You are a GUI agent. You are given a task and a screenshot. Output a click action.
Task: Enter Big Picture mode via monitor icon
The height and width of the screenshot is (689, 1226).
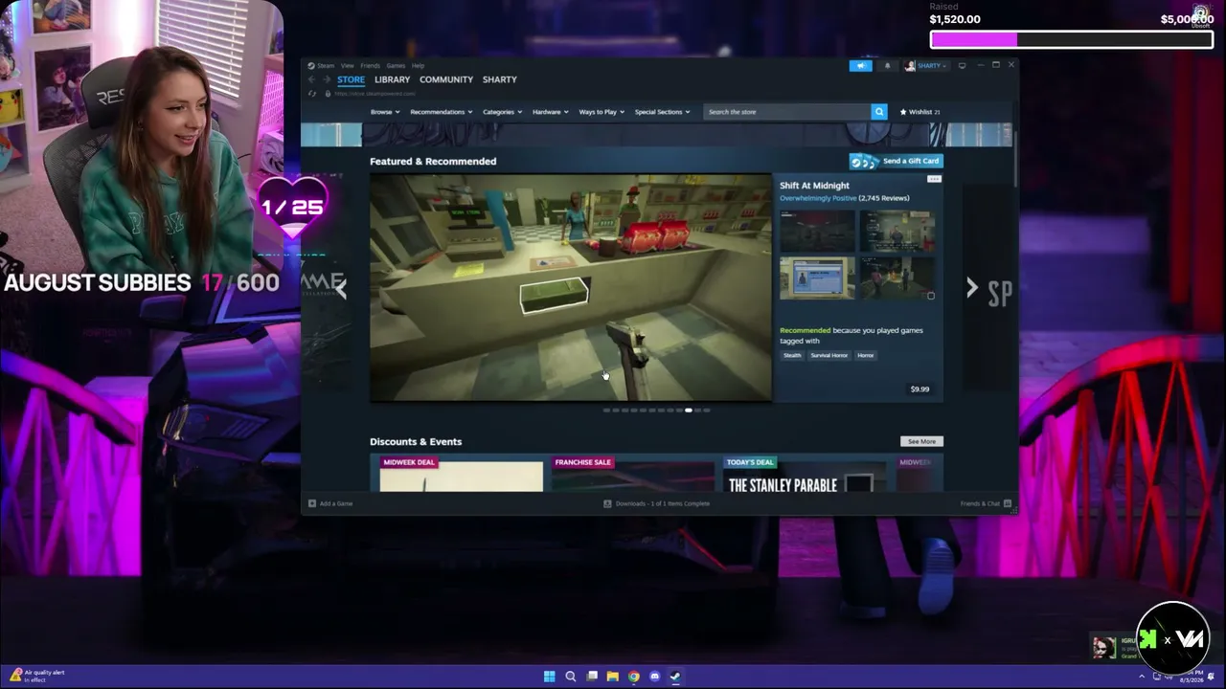point(962,65)
